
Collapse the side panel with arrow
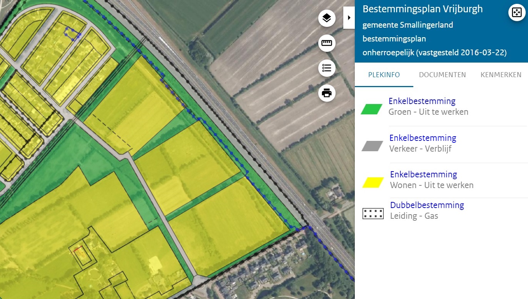(349, 18)
